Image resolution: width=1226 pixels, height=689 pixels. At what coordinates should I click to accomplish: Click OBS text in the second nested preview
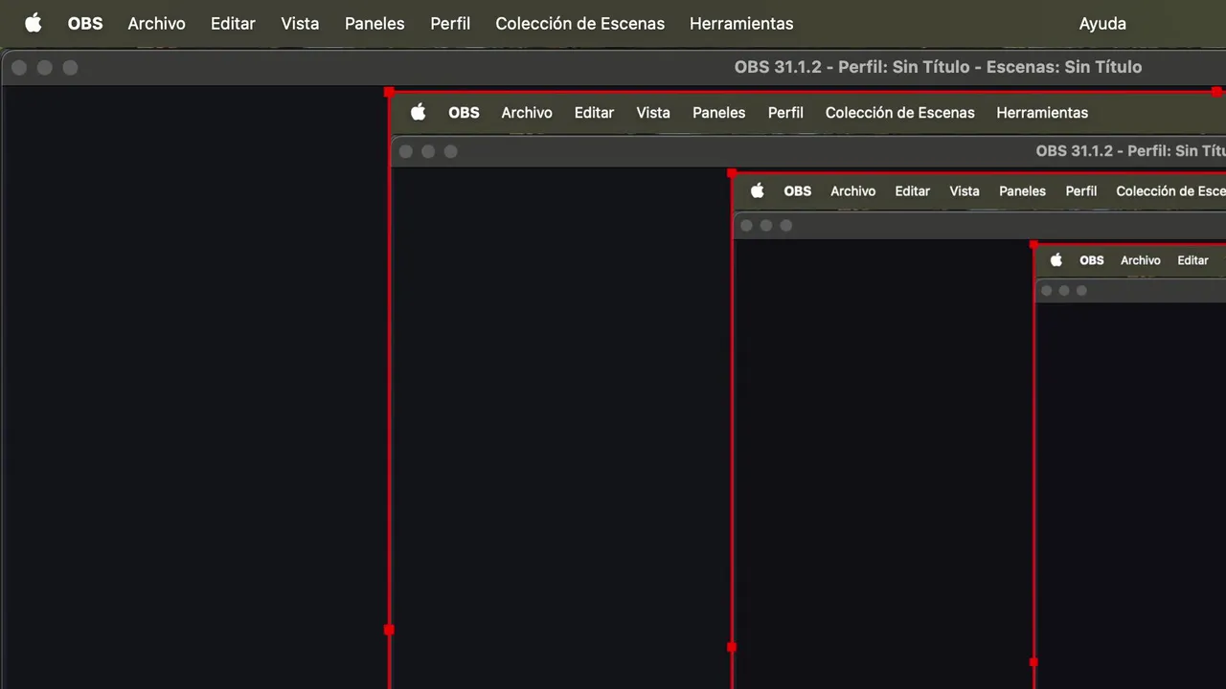click(797, 191)
